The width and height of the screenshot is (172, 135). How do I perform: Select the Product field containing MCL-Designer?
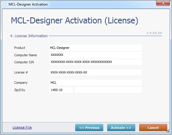click(95, 48)
